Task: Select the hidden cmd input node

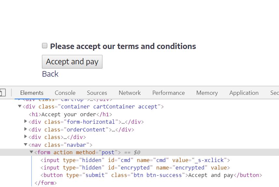Action: coord(135,160)
